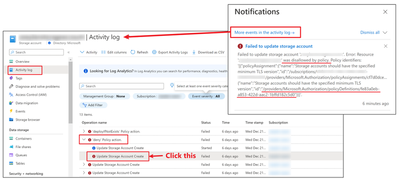Click the sidebar vertical scrollbar

70,93
